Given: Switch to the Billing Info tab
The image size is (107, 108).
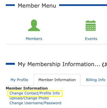Looking at the screenshot, I should (x=96, y=80).
